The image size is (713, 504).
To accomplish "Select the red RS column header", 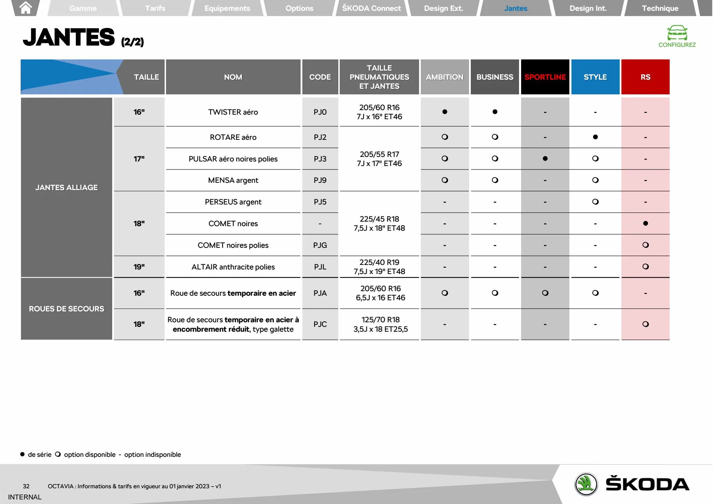I will (x=646, y=77).
